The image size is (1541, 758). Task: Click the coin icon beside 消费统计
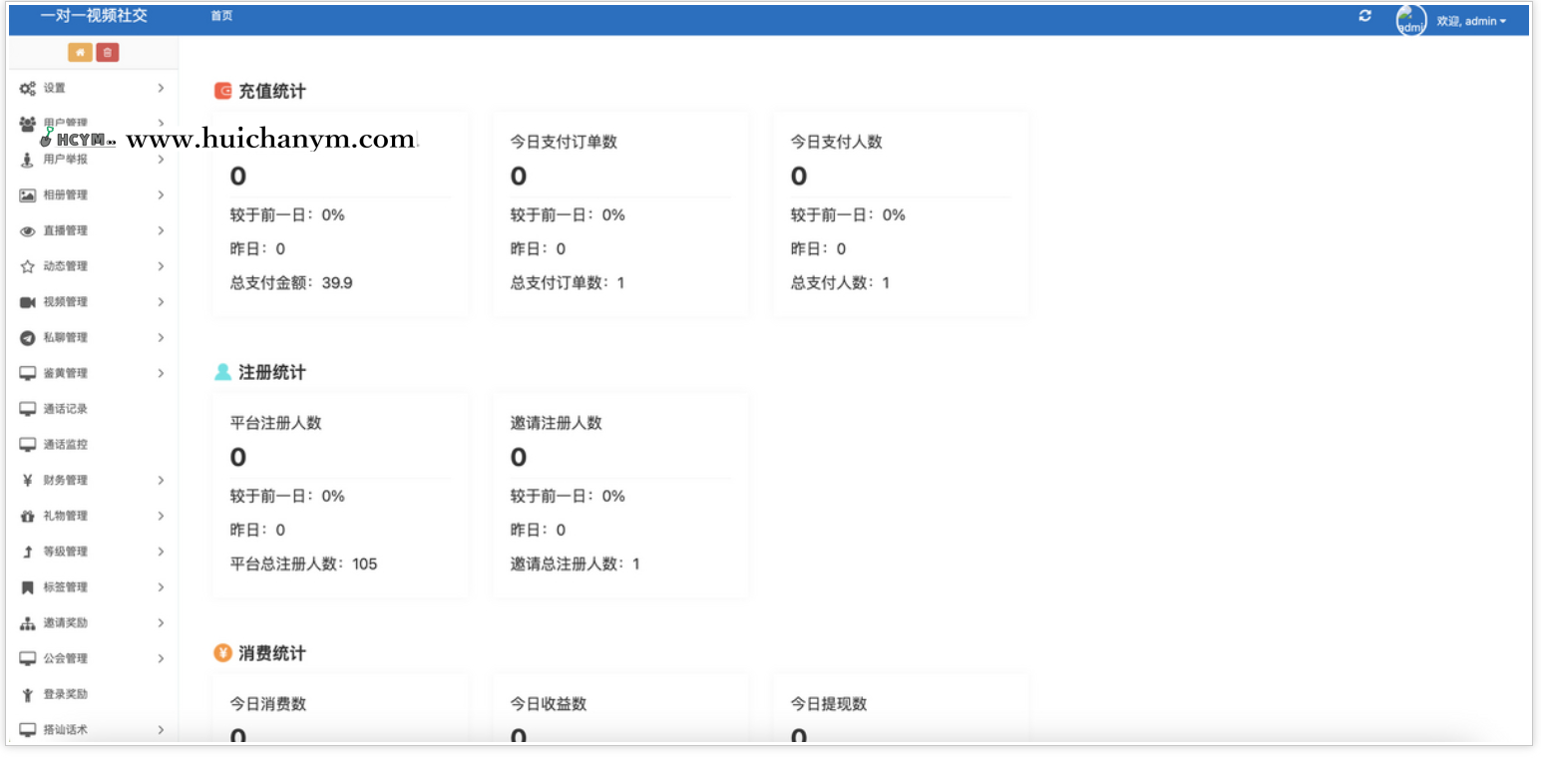pos(221,653)
